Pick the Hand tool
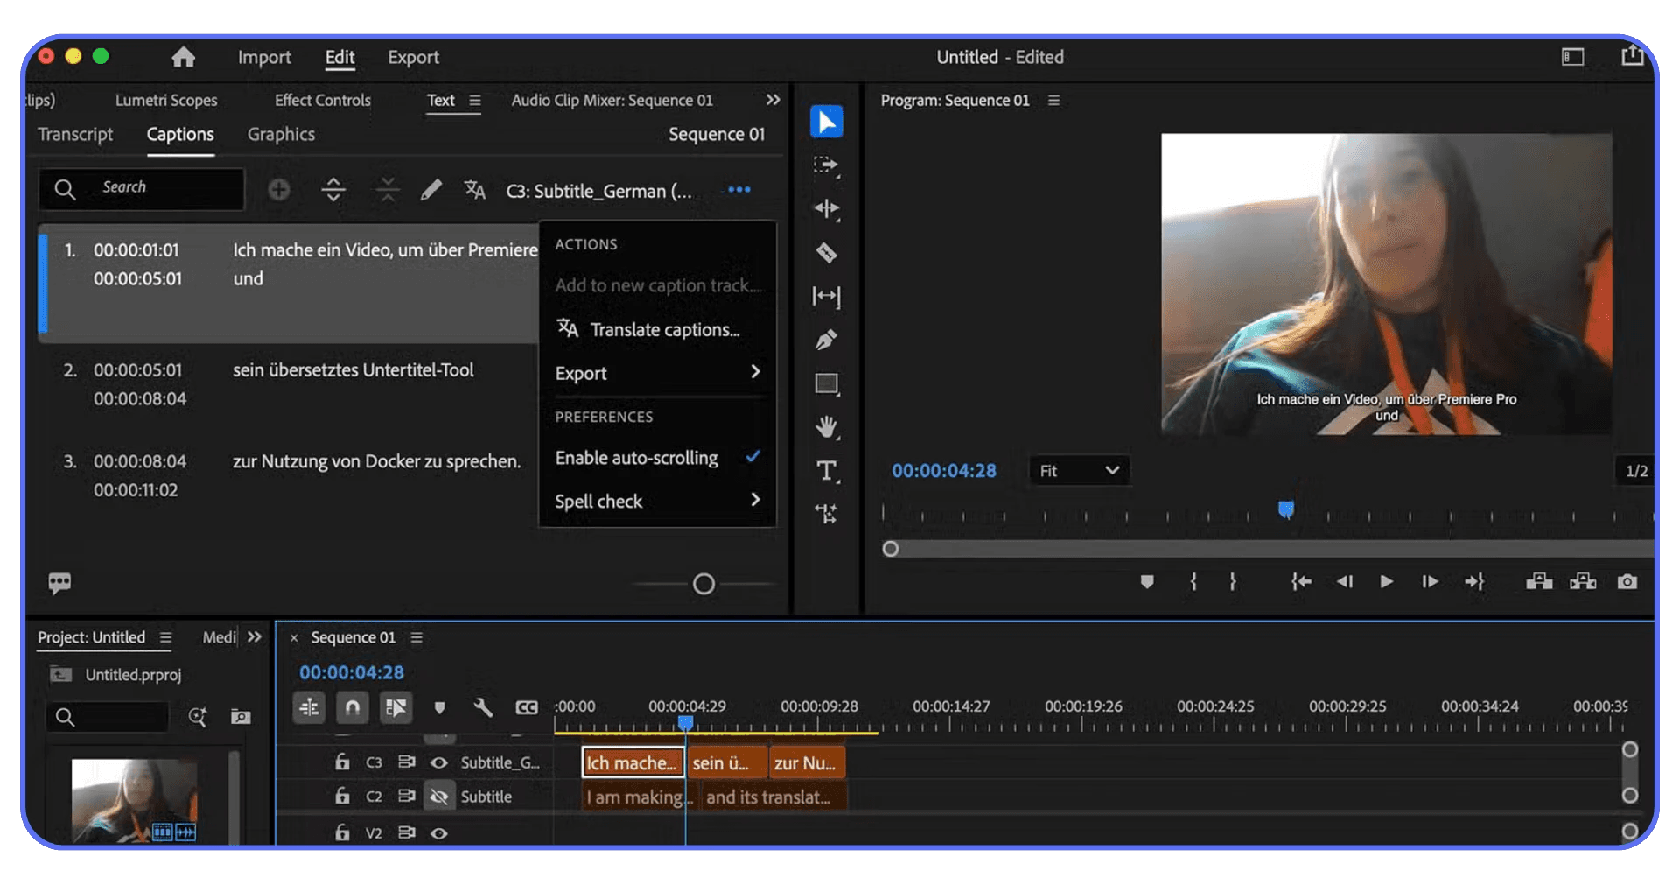Image resolution: width=1680 pixels, height=885 pixels. click(826, 427)
